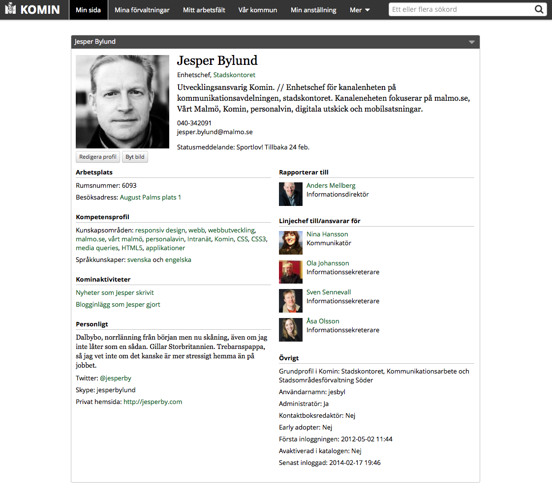Screen dimensions: 552x492
Task: Expand the Jesper Bylund panel arrow
Action: (x=472, y=42)
